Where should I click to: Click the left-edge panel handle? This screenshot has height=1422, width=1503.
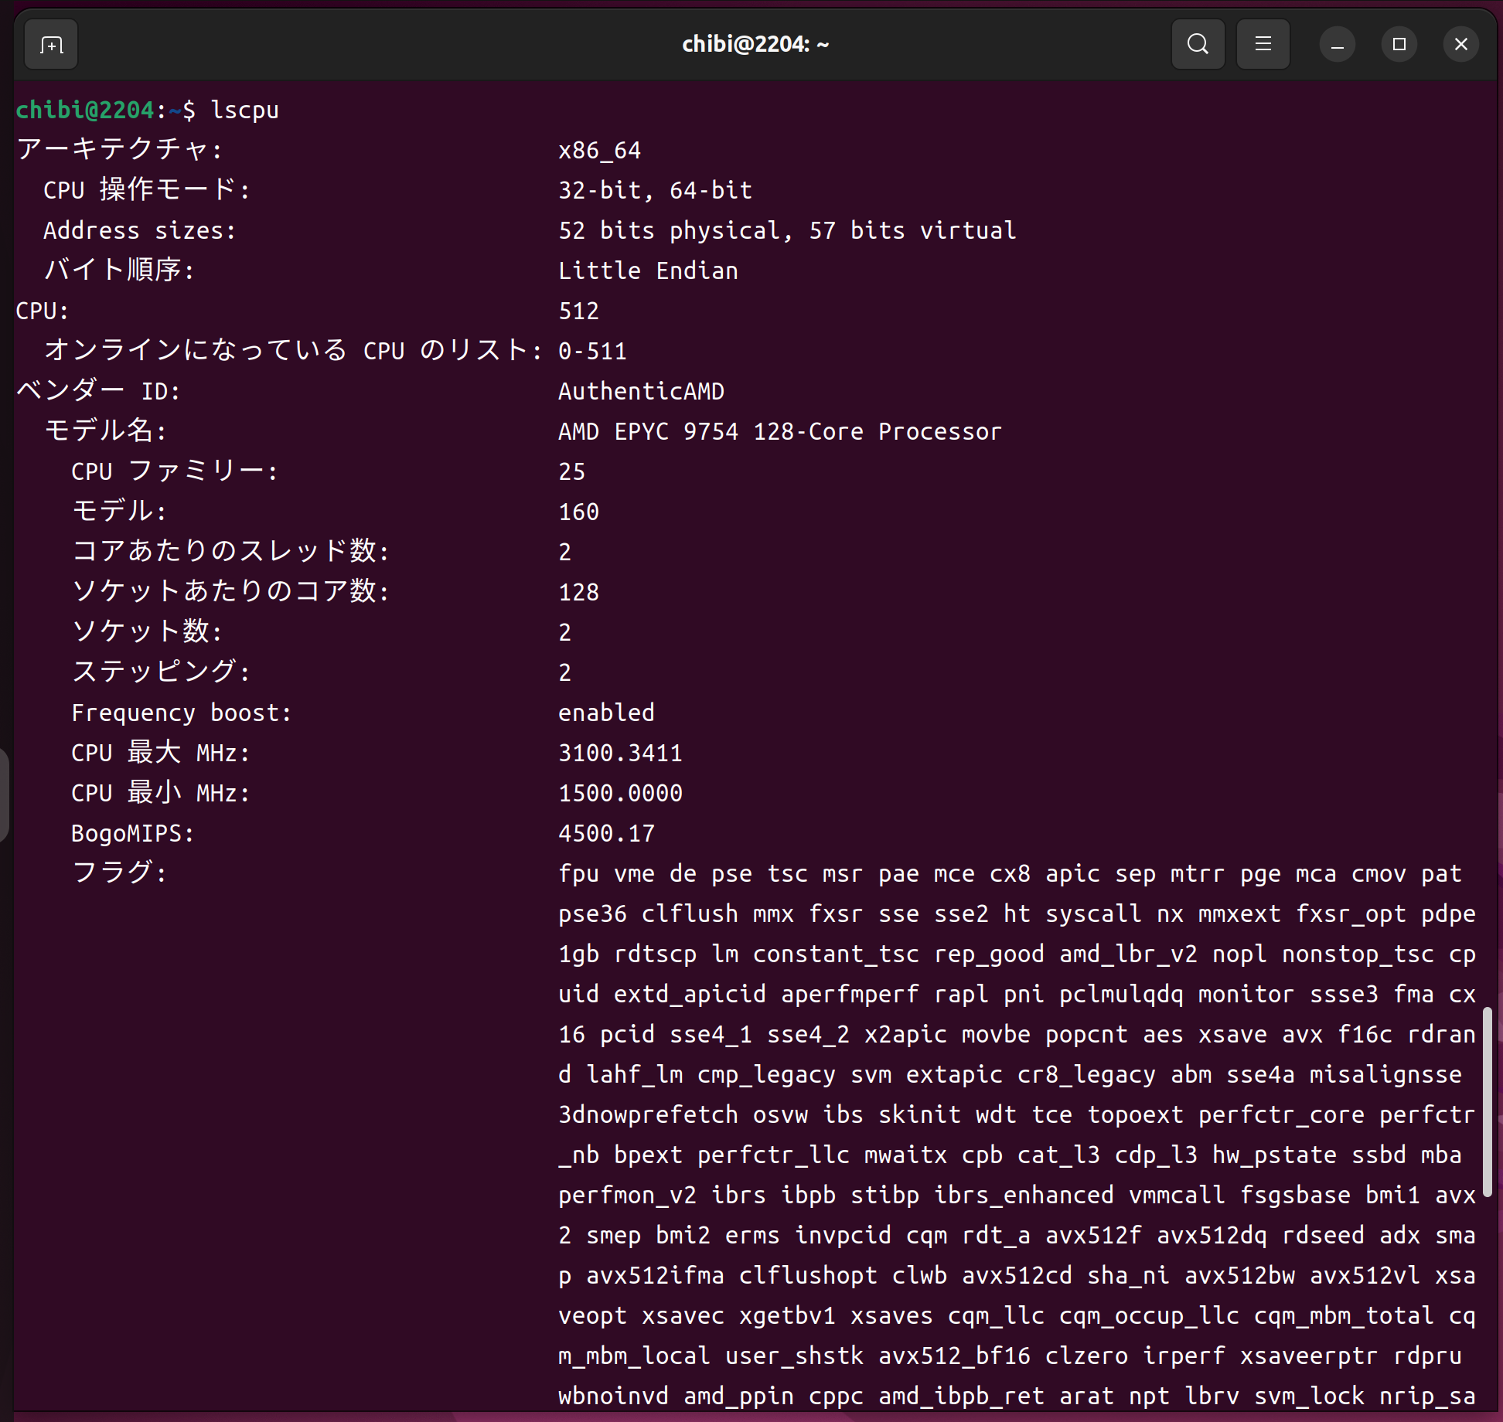click(x=4, y=794)
